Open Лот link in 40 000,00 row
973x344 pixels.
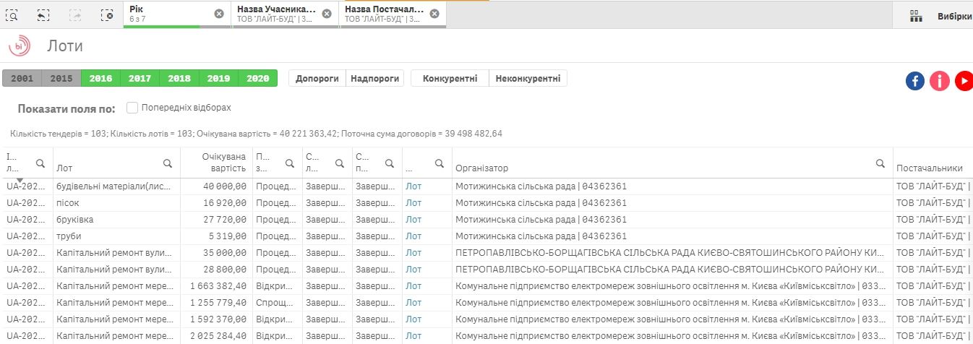[x=413, y=186]
